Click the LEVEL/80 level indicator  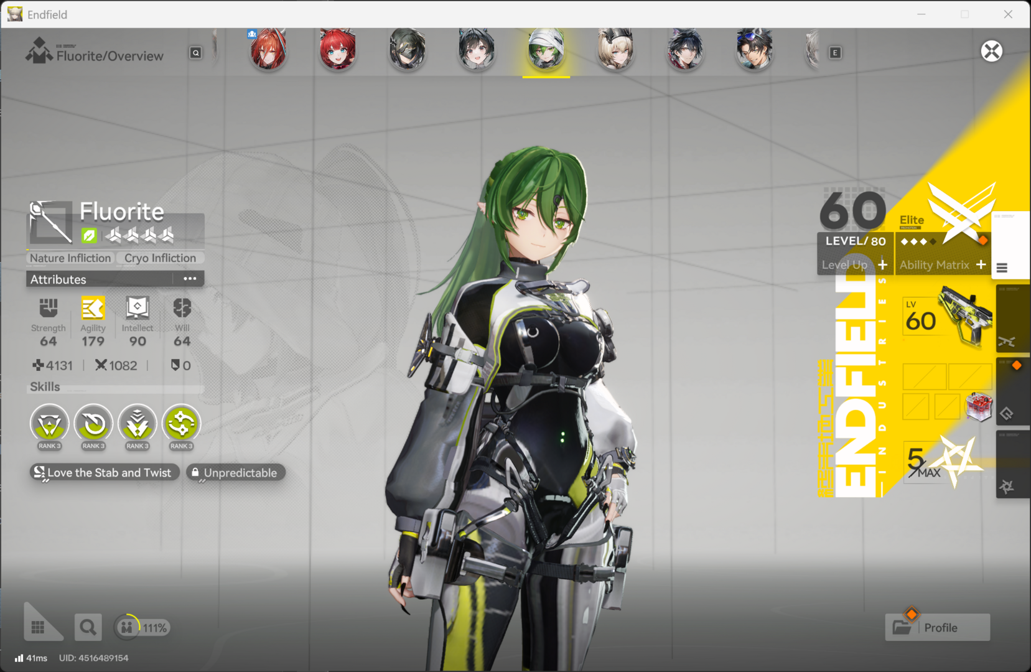[856, 241]
